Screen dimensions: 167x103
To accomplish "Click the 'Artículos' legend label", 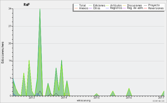I will tap(116, 5).
